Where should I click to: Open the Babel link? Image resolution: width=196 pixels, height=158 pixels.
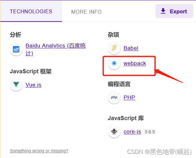click(131, 48)
